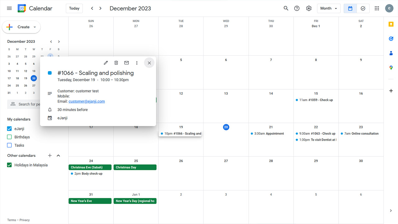Viewport: 398px width, 224px height.
Task: Open the Google Keep side panel icon
Action: [x=391, y=25]
